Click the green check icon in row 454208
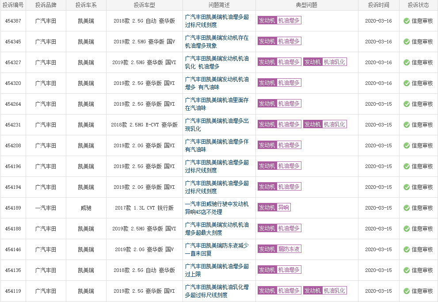Image resolution: width=438 pixels, height=302 pixels. pos(407,145)
